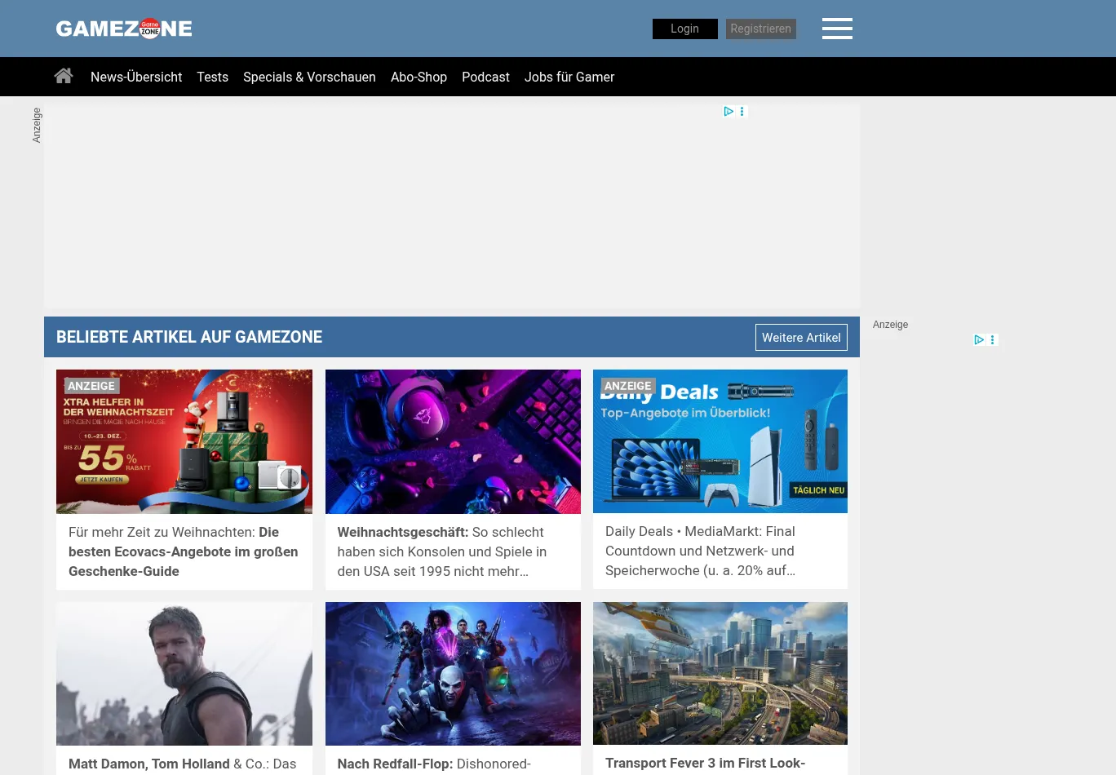This screenshot has width=1116, height=775.
Task: Select the Redfall-Flop article image
Action: click(453, 673)
